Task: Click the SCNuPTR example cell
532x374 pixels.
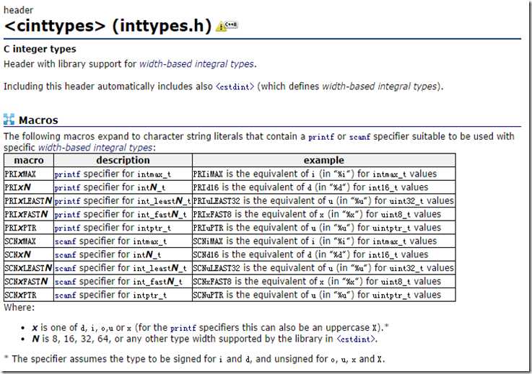Action: [323, 295]
